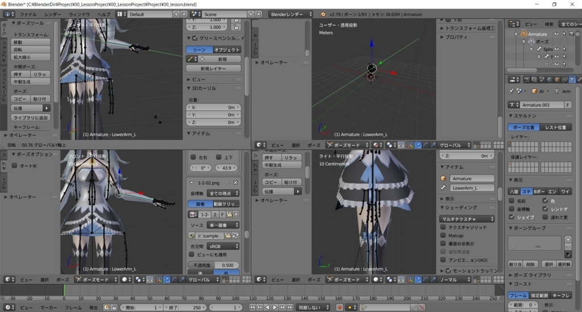The height and width of the screenshot is (312, 582).
Task: Toggle Armature visibility eye in Outliner
Action: click(556, 34)
